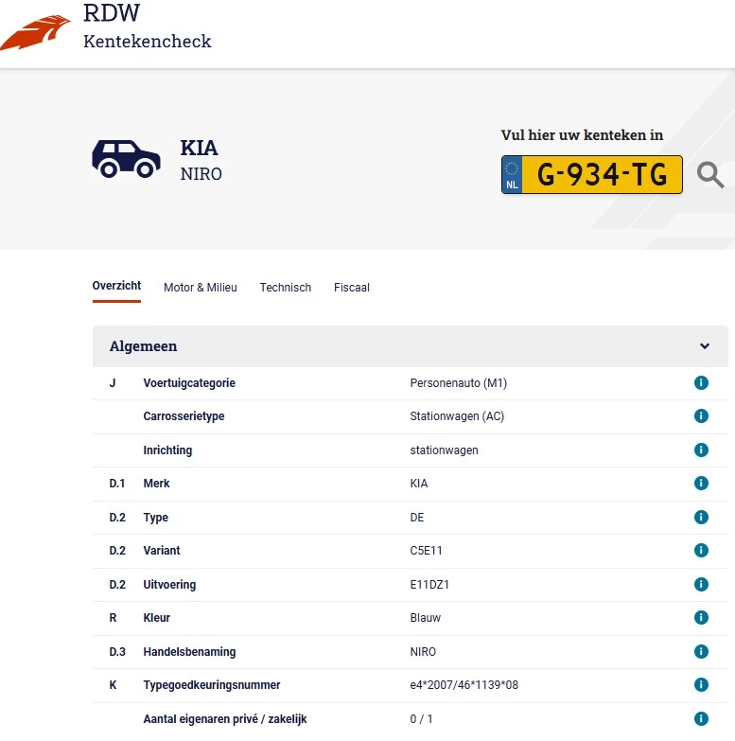
Task: Click the Uitvoering value E11DZ1
Action: 429,585
